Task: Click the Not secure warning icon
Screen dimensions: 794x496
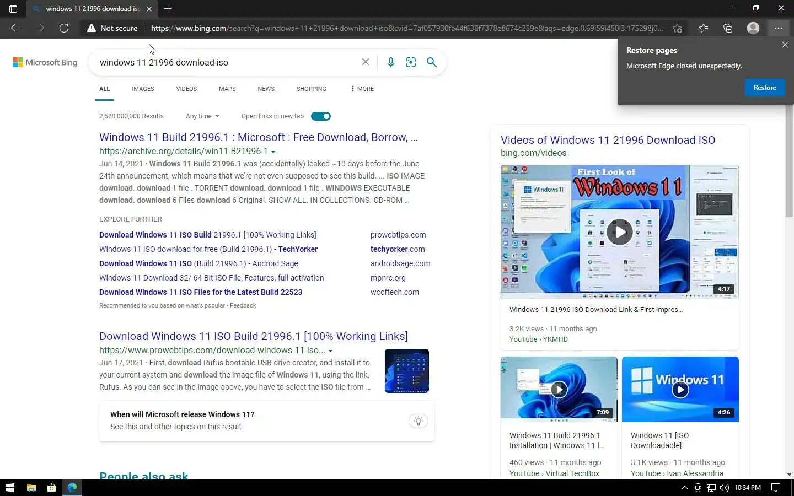Action: click(92, 28)
